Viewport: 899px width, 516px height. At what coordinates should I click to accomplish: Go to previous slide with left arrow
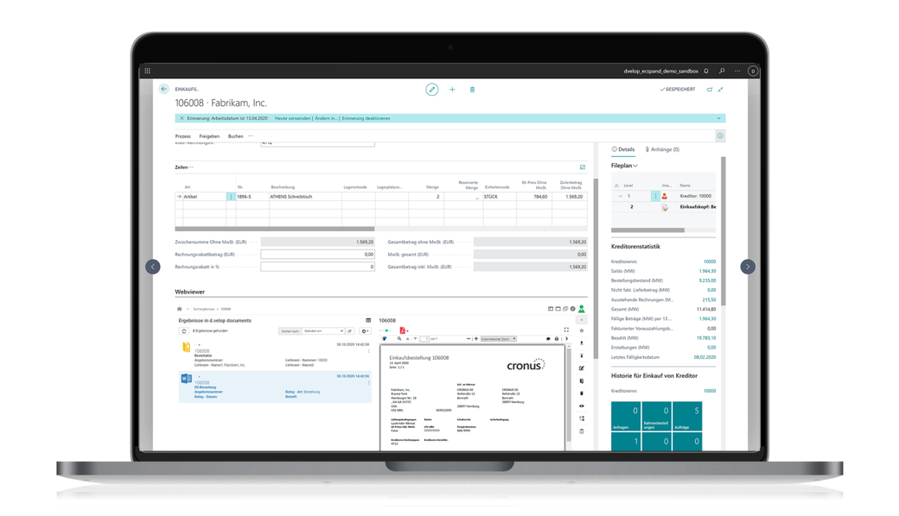click(x=153, y=267)
